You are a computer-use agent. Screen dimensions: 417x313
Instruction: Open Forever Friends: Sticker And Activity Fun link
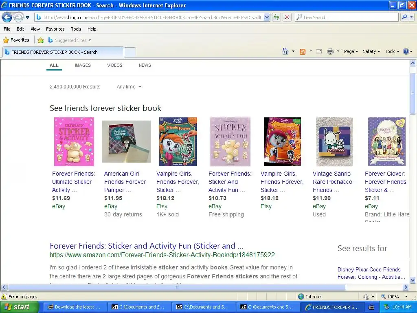[x=230, y=182]
